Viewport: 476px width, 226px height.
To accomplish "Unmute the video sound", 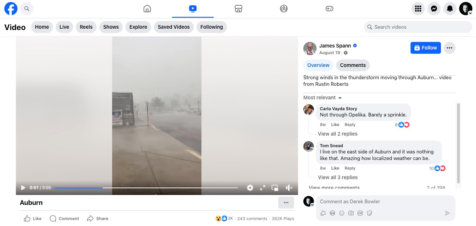I will [289, 188].
